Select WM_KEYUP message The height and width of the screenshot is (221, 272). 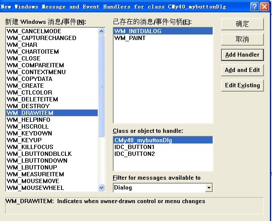[52, 140]
